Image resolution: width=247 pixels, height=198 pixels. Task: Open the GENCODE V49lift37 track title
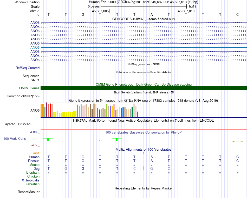point(143,19)
